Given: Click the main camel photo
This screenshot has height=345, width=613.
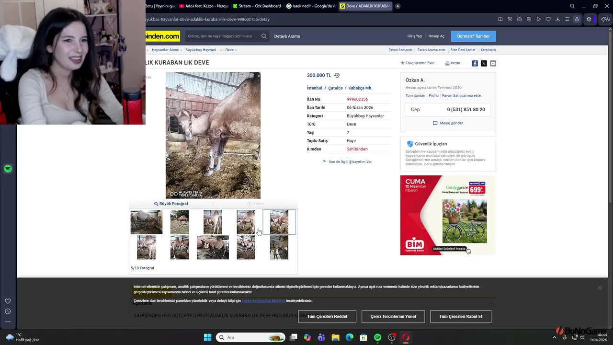Looking at the screenshot, I should pyautogui.click(x=213, y=135).
